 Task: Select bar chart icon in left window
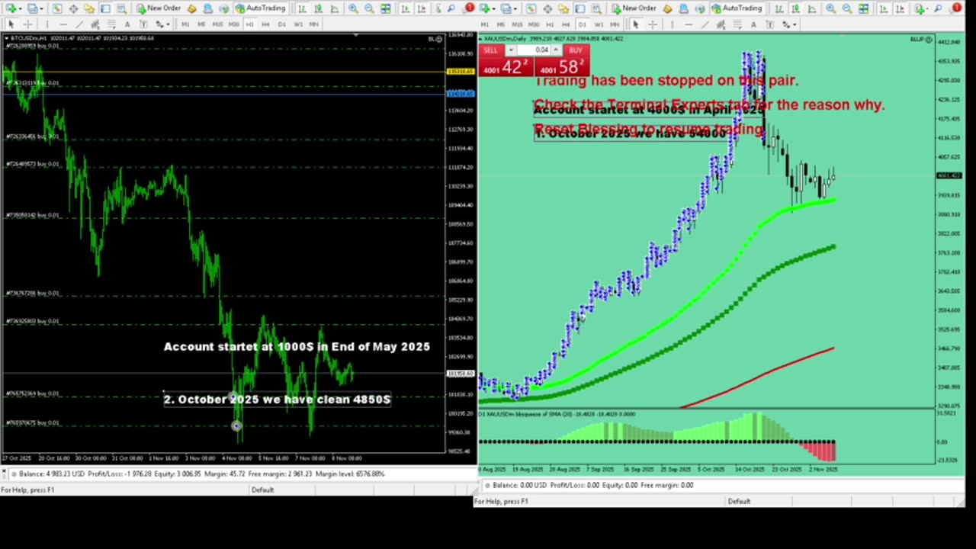[302, 8]
